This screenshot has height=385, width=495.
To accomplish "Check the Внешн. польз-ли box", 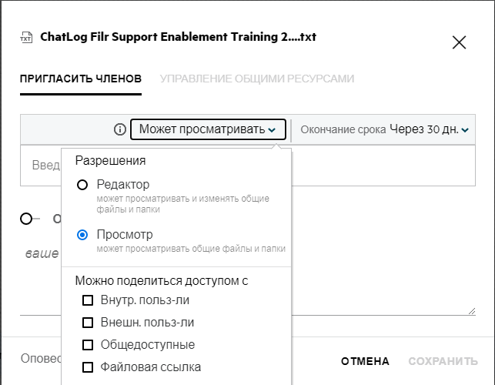I will coord(88,322).
